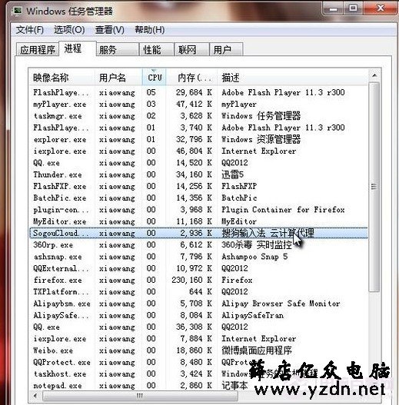
Task: Select the TXPlatform... process row
Action: click(198, 292)
